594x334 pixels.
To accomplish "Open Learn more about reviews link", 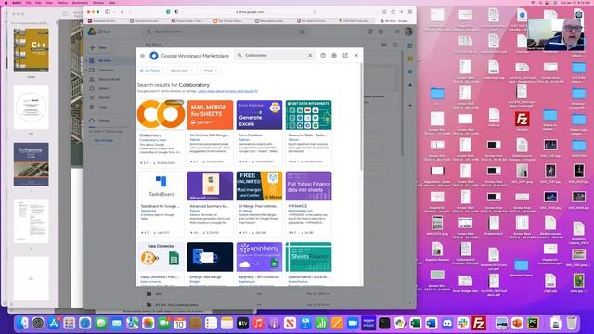I will click(227, 91).
